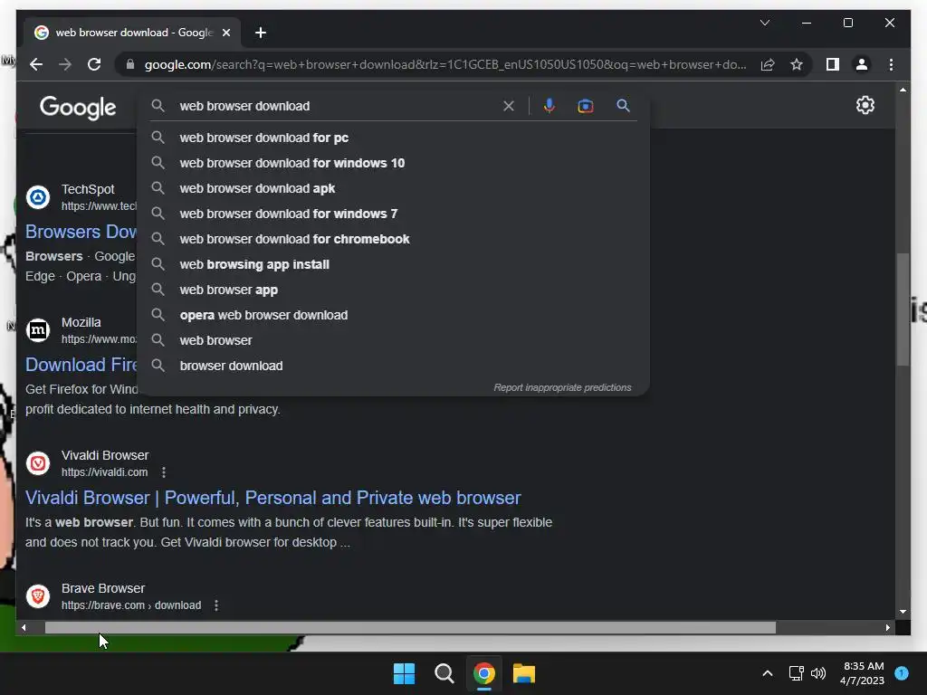Select suggestion 'web browser download for windows 10'
927x695 pixels.
[393, 163]
